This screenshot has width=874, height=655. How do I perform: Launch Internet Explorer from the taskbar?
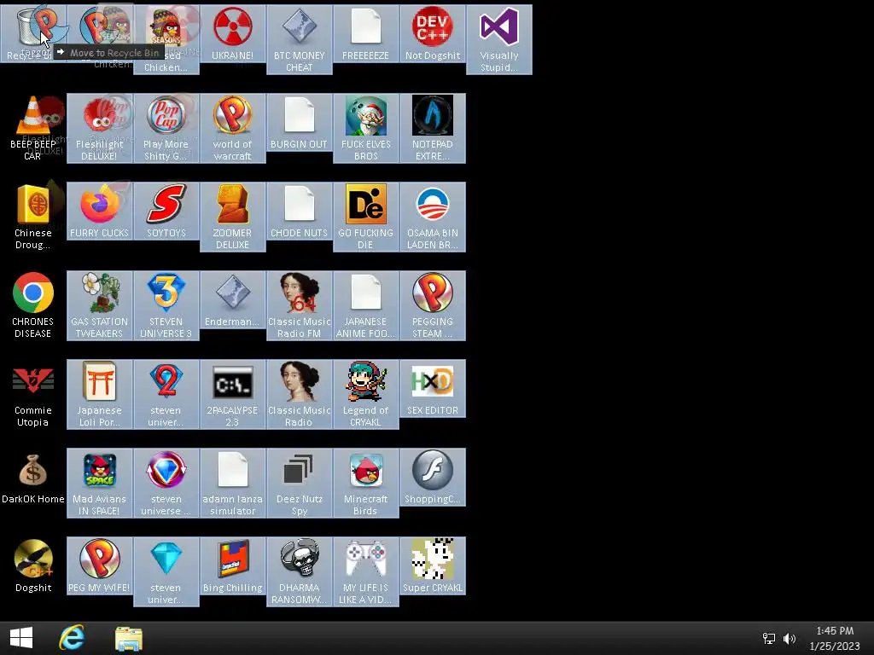click(x=72, y=638)
